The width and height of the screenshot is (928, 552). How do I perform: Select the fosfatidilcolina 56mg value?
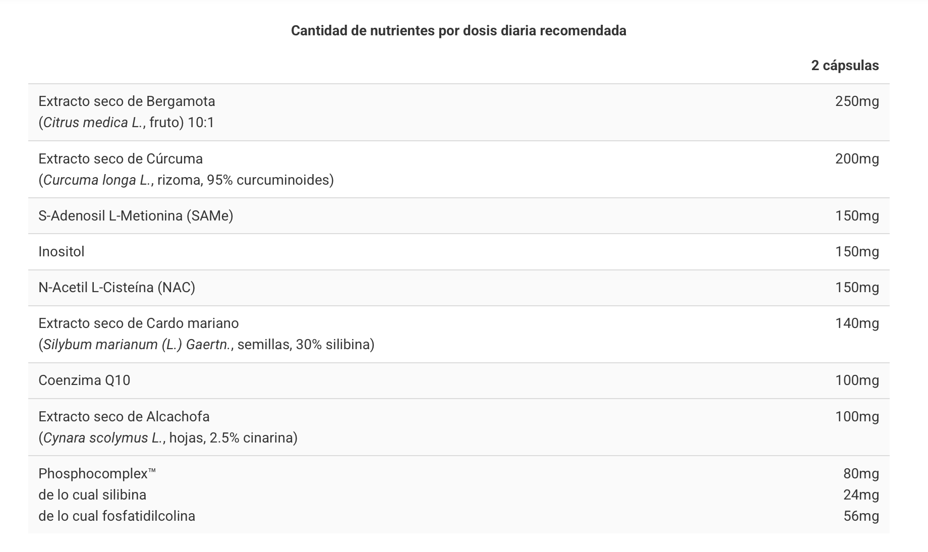pos(861,516)
